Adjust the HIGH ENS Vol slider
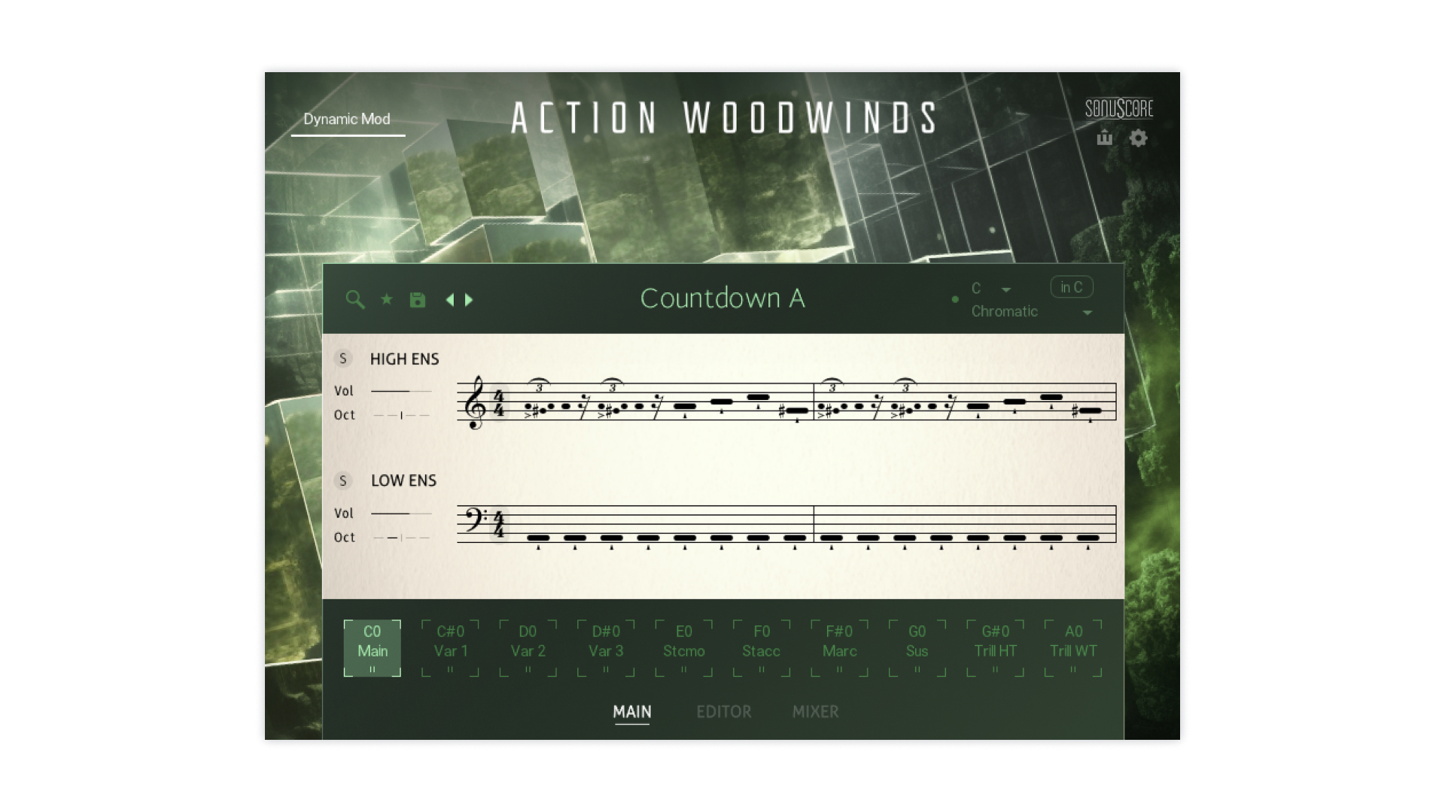This screenshot has width=1445, height=812. pos(401,391)
